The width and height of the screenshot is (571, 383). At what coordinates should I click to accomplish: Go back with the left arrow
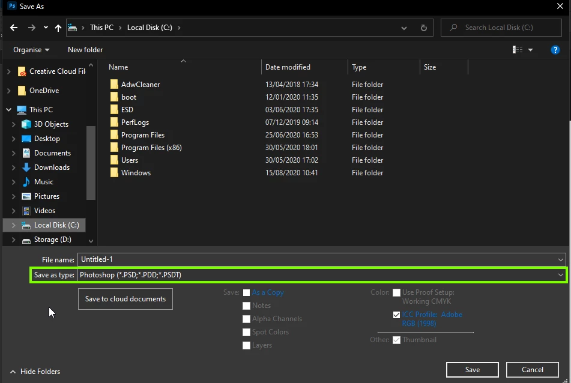14,28
